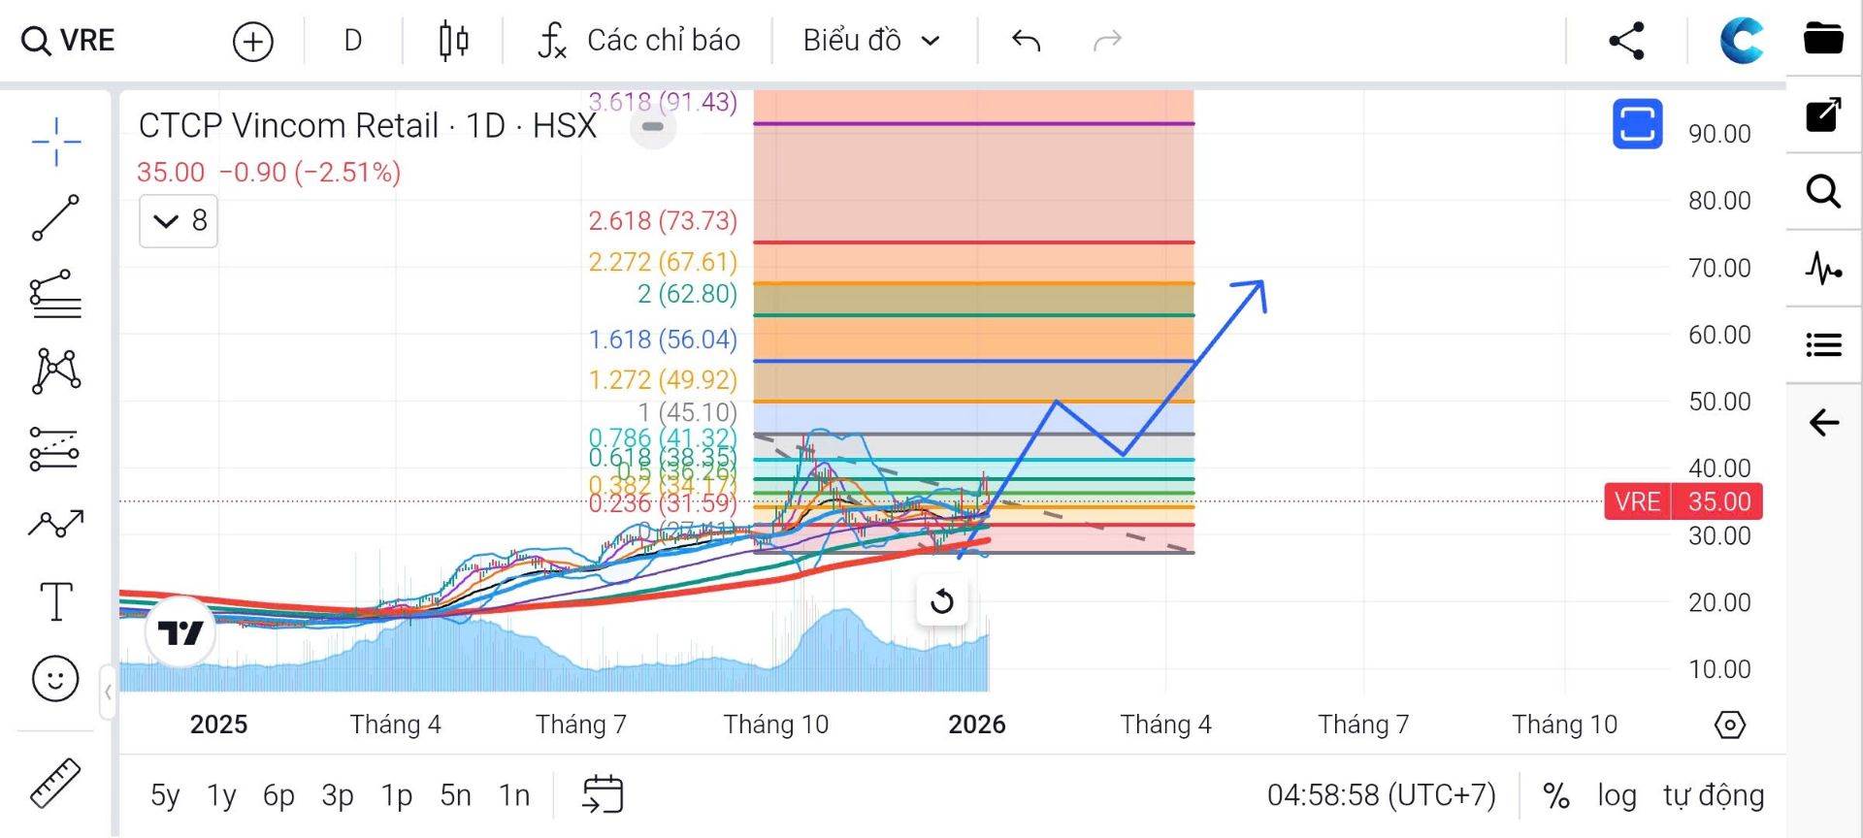The height and width of the screenshot is (838, 1863).
Task: Open the folder icon in right sidebar
Action: (1824, 39)
